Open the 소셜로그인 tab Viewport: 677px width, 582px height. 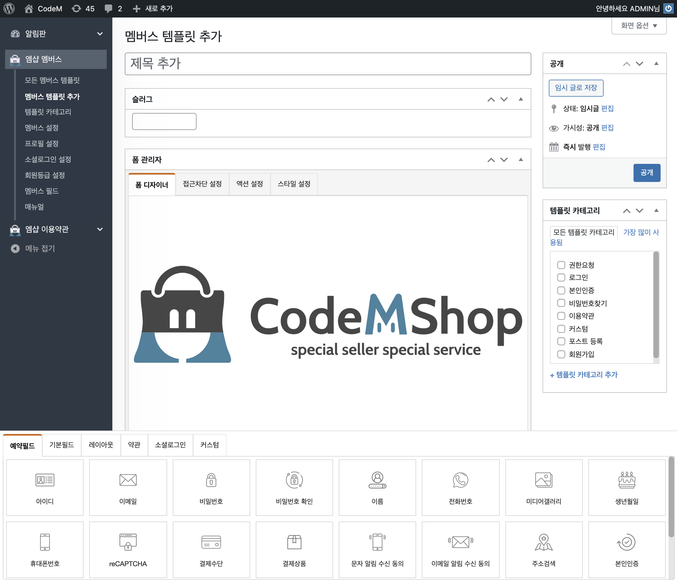170,445
